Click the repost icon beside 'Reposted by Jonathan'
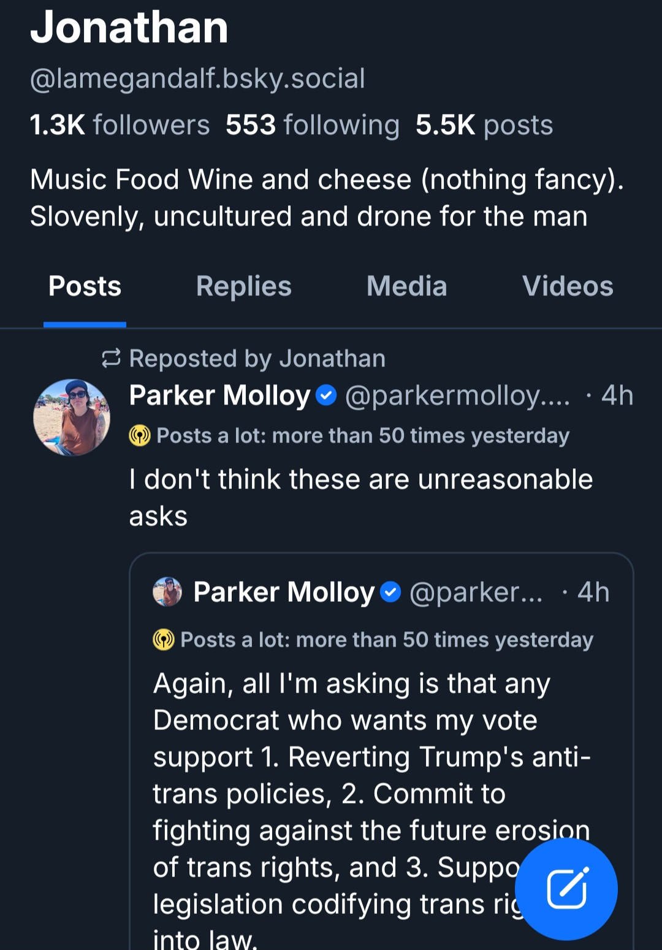 [x=111, y=359]
